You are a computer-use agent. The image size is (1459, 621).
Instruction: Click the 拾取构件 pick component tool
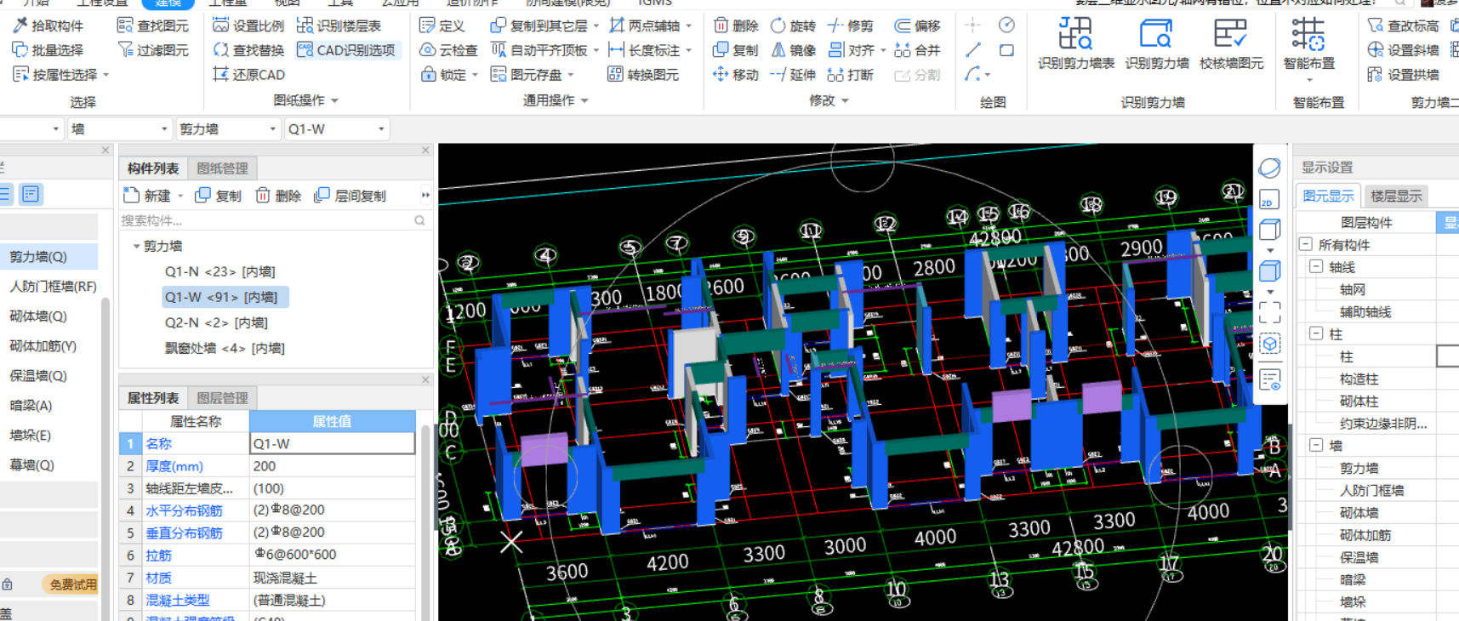pos(48,26)
